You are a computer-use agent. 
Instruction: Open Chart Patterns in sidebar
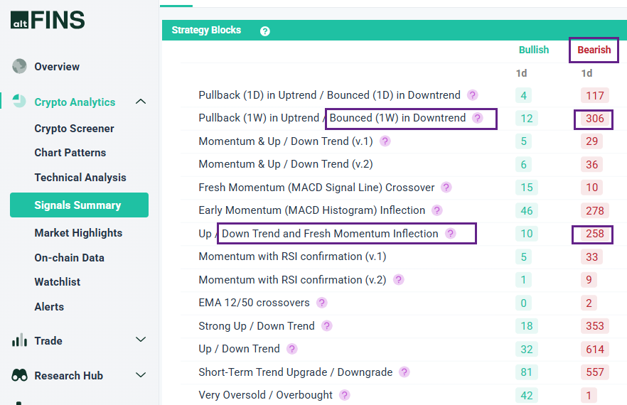pos(70,153)
